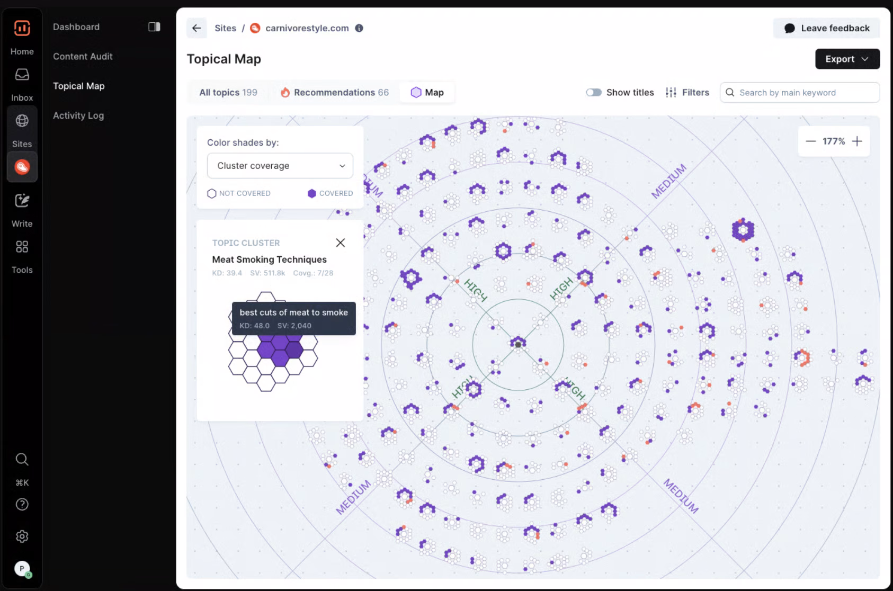
Task: Collapse the side panel with the panel icon
Action: (154, 27)
